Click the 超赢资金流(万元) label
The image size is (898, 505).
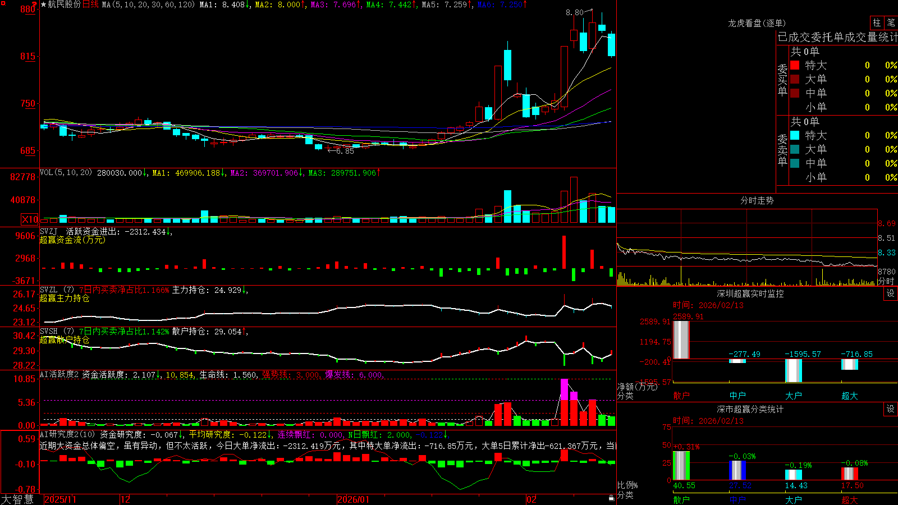(72, 240)
